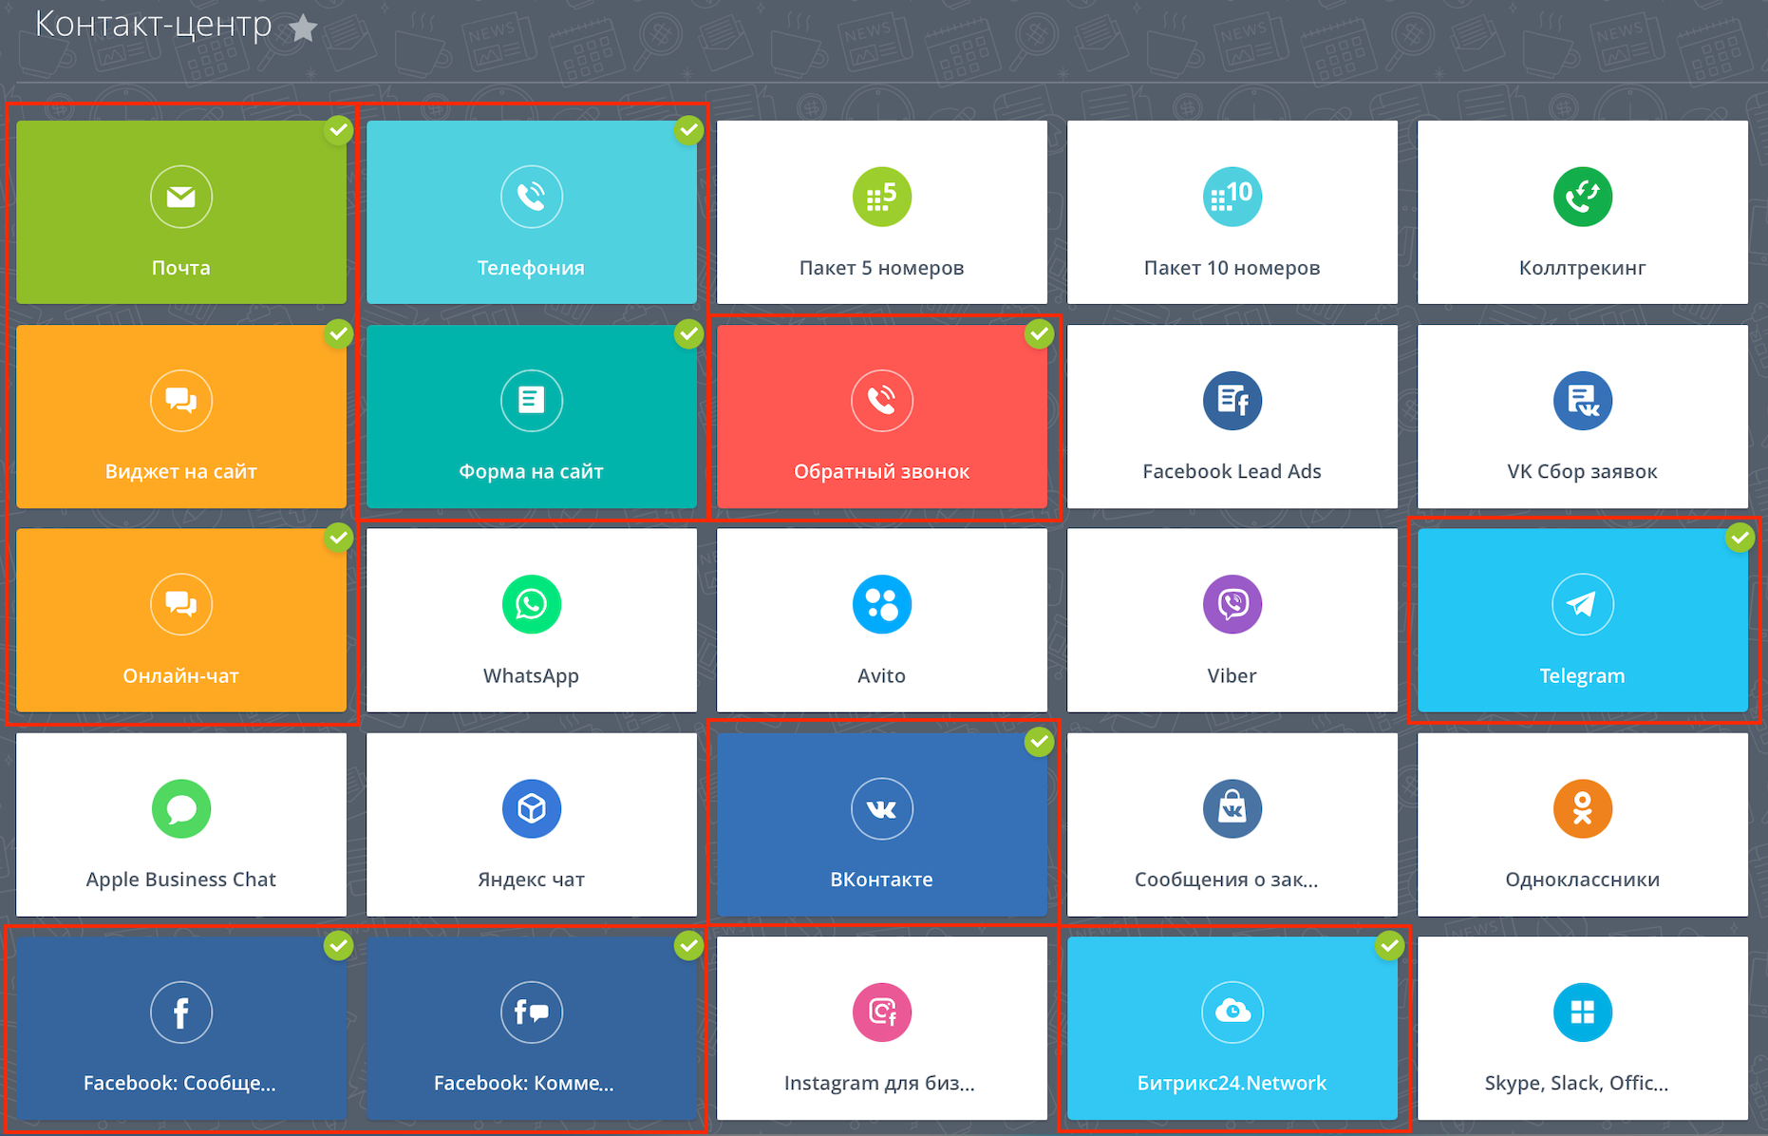Open the Telegram paper plane icon
Image resolution: width=1768 pixels, height=1136 pixels.
(1582, 604)
